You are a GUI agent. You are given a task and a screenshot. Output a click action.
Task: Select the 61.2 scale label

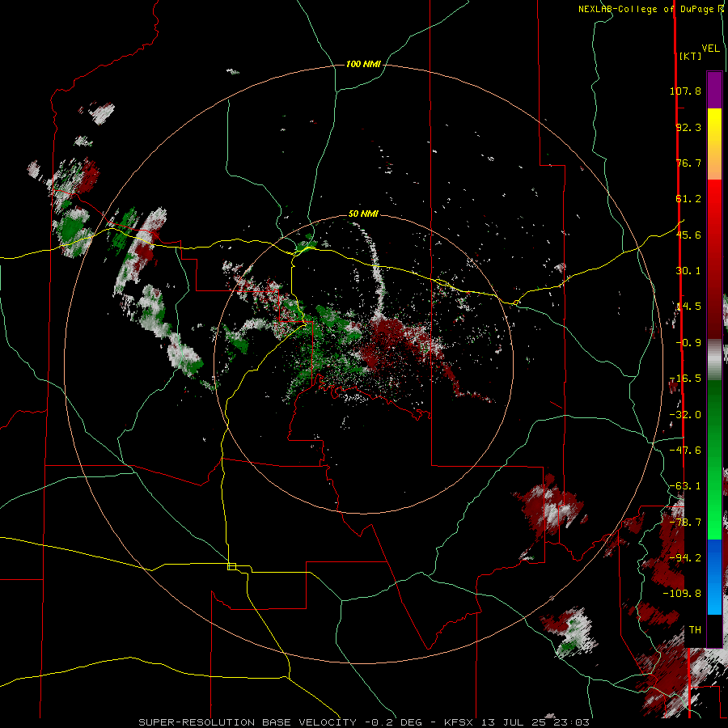click(688, 199)
